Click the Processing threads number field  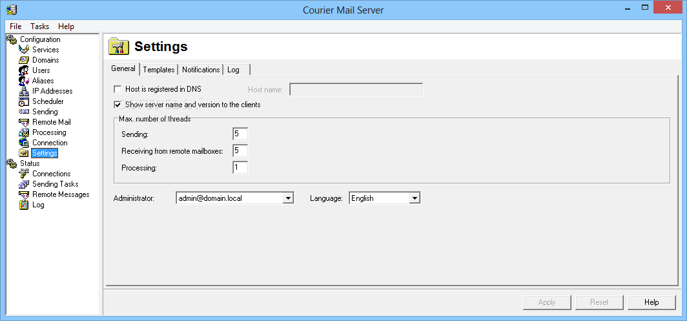click(x=240, y=167)
